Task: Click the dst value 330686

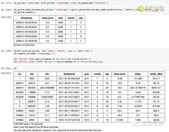Action: click(32, 97)
